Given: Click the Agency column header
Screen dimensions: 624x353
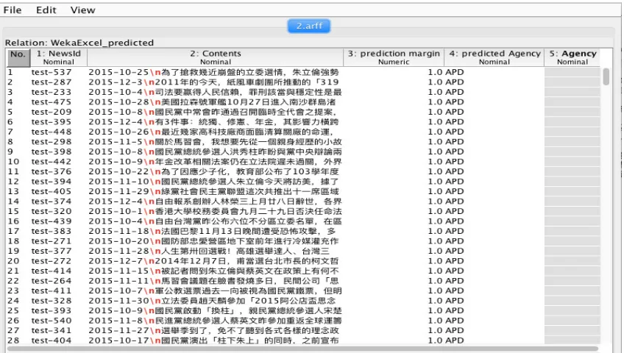Looking at the screenshot, I should coord(572,57).
